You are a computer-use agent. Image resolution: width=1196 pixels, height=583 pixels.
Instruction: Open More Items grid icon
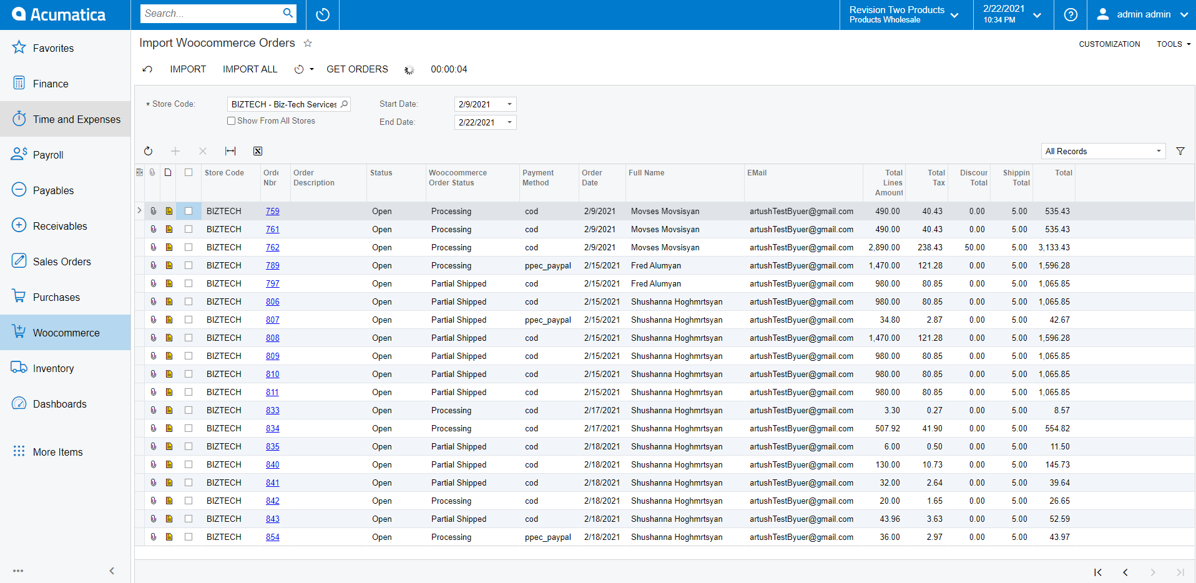coord(19,451)
